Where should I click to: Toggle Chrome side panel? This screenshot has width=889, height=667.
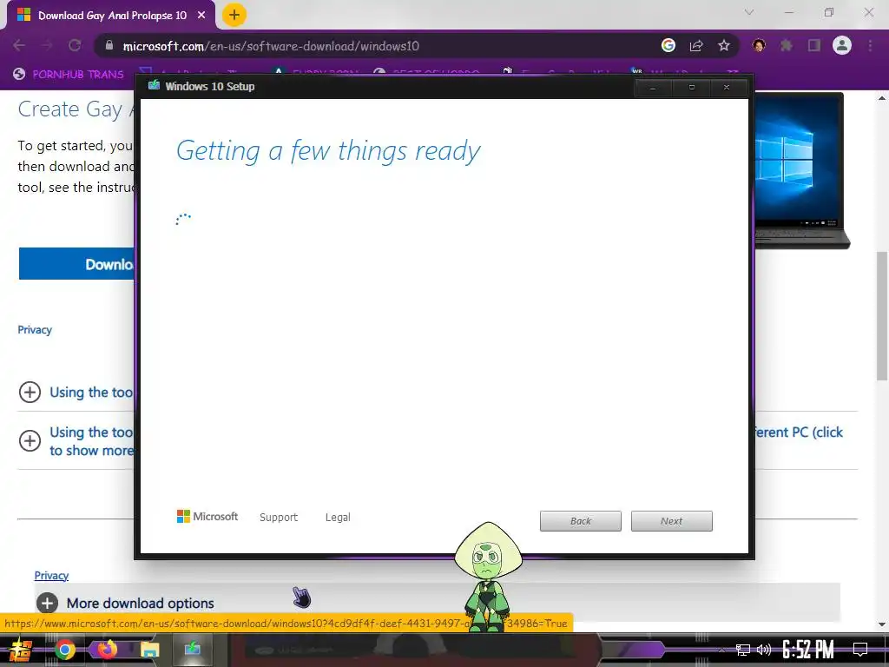click(814, 45)
